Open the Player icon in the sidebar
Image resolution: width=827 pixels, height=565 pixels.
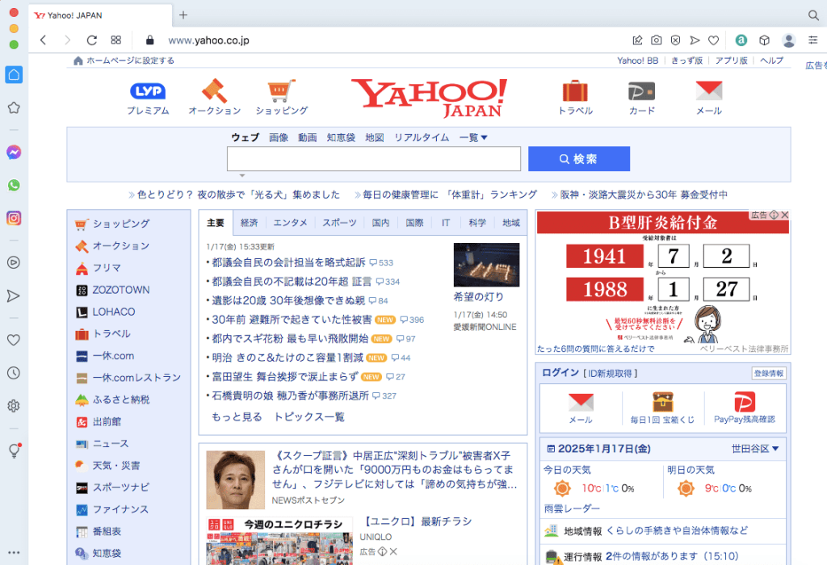pos(14,262)
